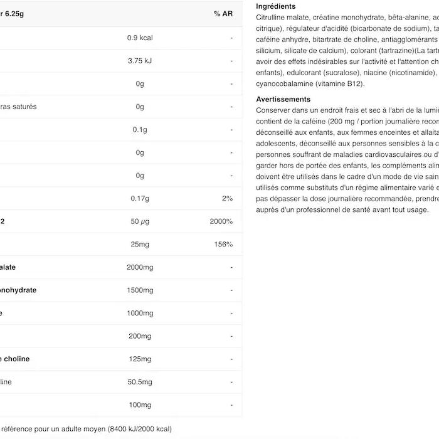Screen dimensions: 439x439
Task: Click the 2% reference intake cell
Action: (x=226, y=198)
